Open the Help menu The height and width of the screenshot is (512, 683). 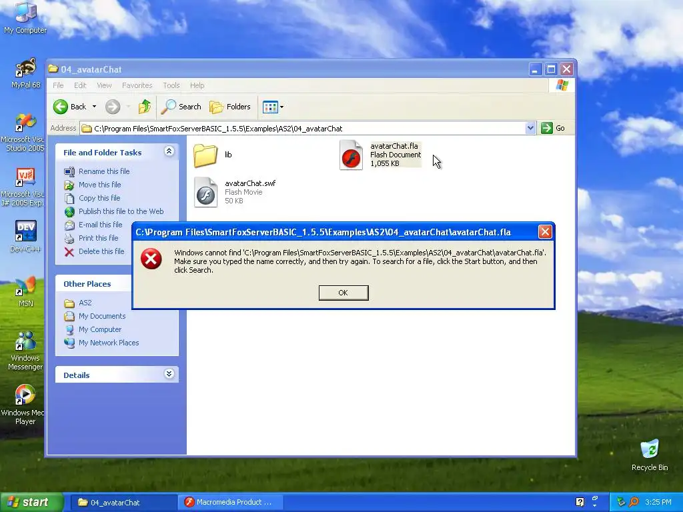click(x=197, y=85)
